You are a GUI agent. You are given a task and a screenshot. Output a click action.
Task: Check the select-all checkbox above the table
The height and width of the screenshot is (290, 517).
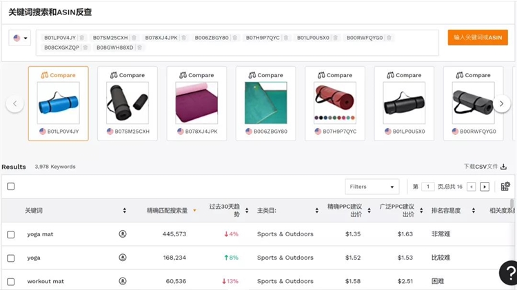click(x=11, y=187)
